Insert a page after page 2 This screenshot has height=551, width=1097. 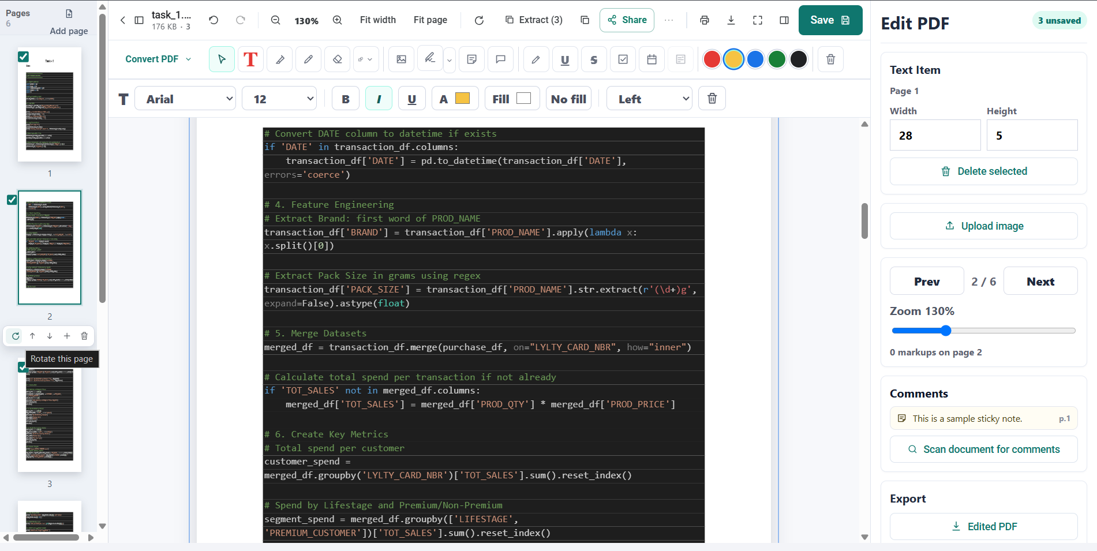[67, 336]
